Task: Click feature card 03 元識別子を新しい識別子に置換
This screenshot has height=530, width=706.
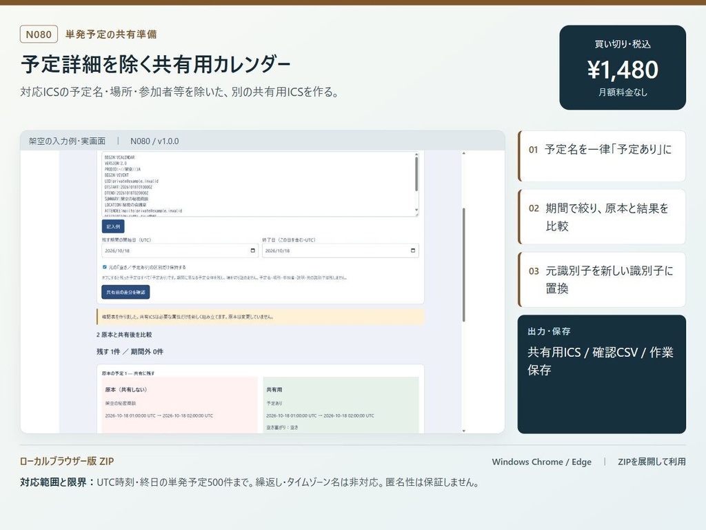Action: (x=602, y=279)
